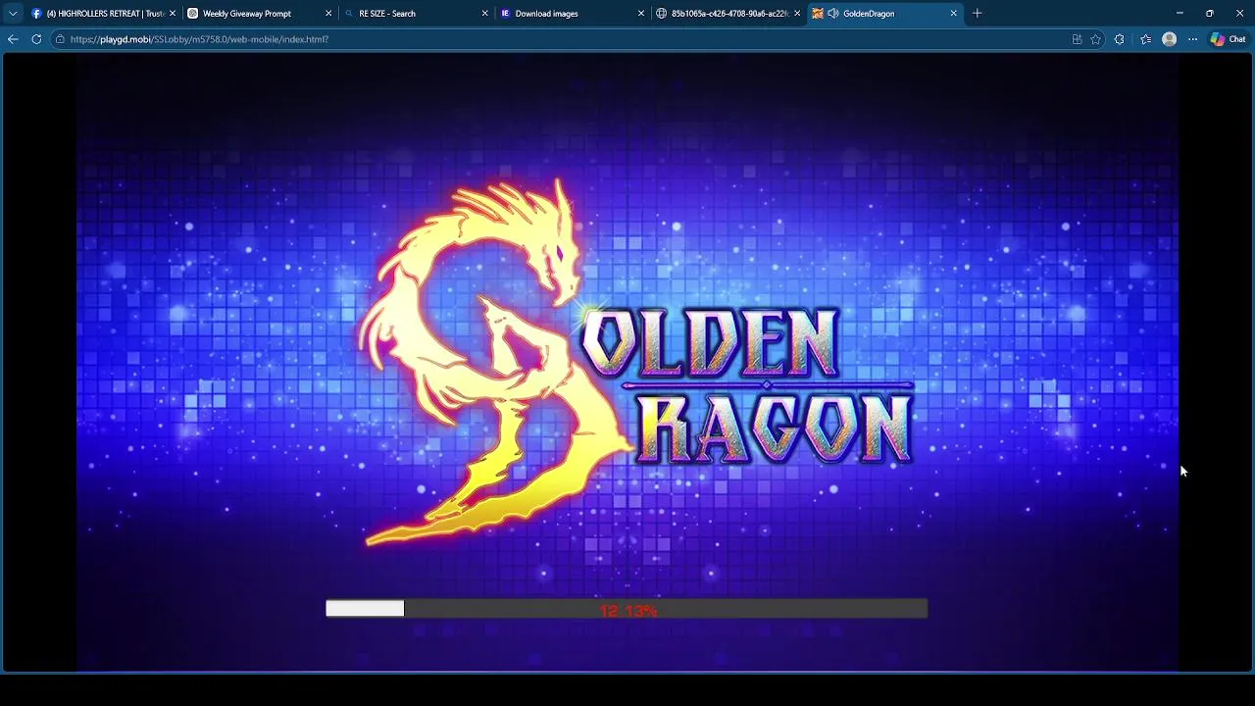This screenshot has height=706, width=1255.
Task: Close the GoldenDragon tab
Action: 953,14
